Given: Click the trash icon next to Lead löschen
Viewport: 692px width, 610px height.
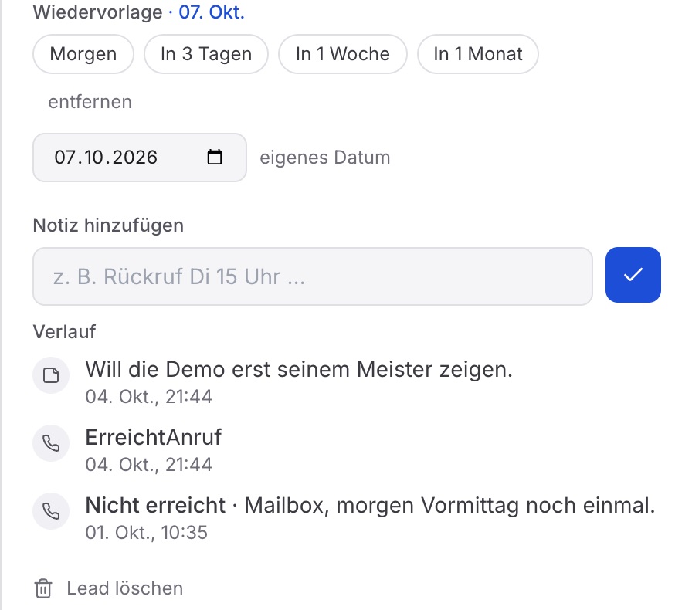Looking at the screenshot, I should [43, 588].
